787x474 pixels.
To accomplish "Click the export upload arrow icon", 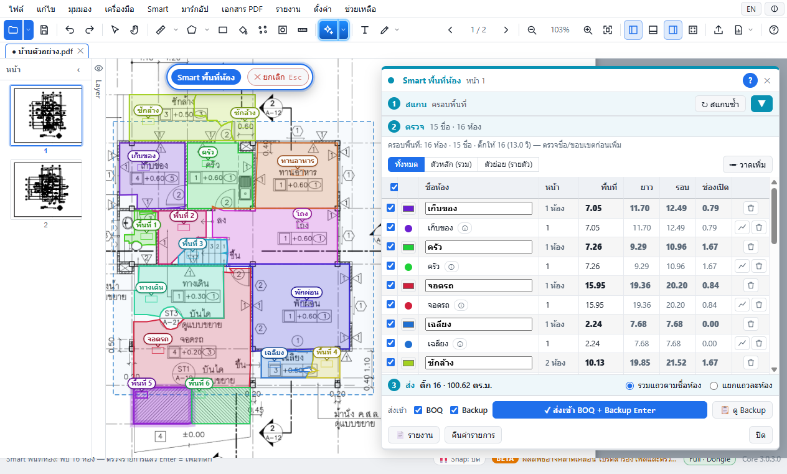I will 719,30.
